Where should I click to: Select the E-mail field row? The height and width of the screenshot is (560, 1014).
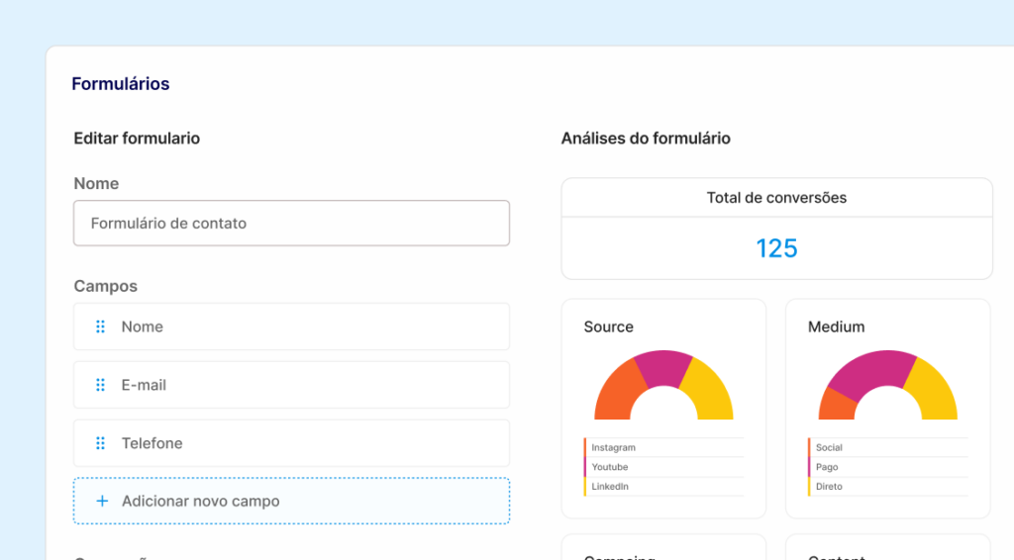291,385
